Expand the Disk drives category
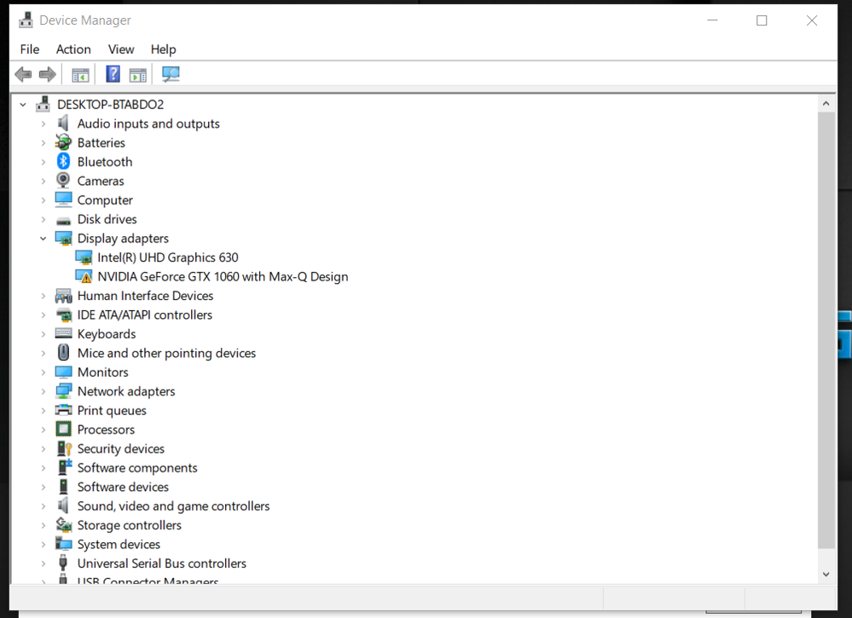This screenshot has width=852, height=618. [43, 219]
